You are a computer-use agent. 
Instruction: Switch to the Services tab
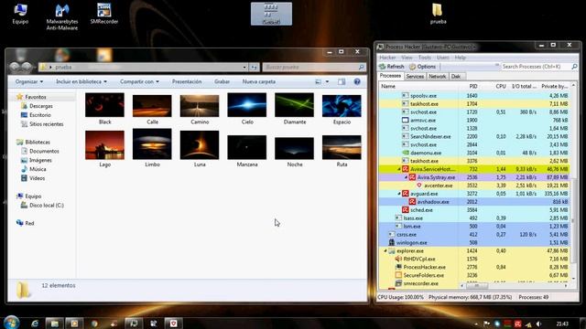pyautogui.click(x=415, y=76)
